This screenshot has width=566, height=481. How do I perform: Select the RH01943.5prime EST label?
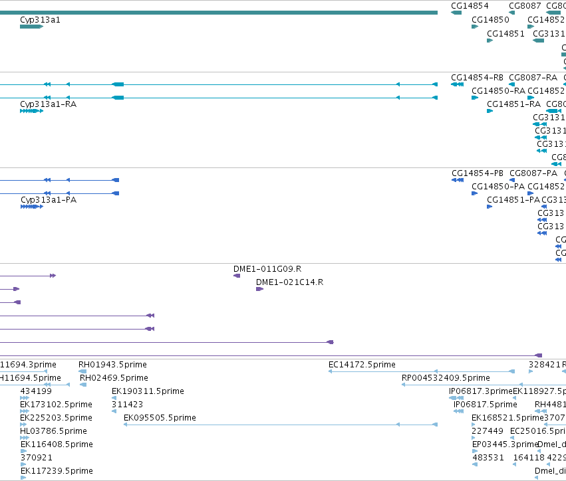point(112,365)
